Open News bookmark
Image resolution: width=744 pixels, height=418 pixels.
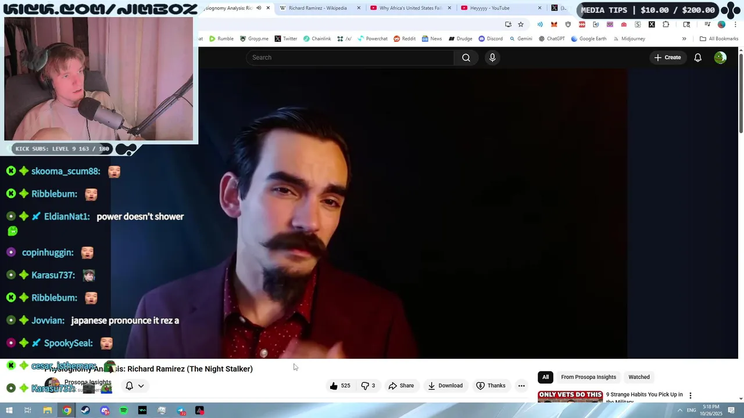(432, 39)
